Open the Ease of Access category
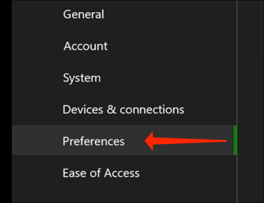 tap(101, 173)
